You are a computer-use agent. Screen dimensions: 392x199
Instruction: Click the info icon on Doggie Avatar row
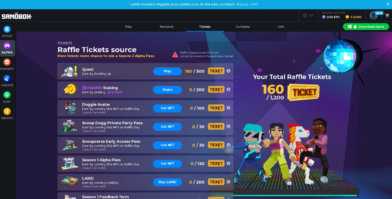click(x=228, y=108)
